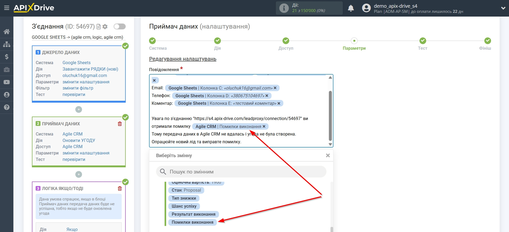Expand the account dropdown chevron
This screenshot has width=509, height=232.
(x=503, y=8)
